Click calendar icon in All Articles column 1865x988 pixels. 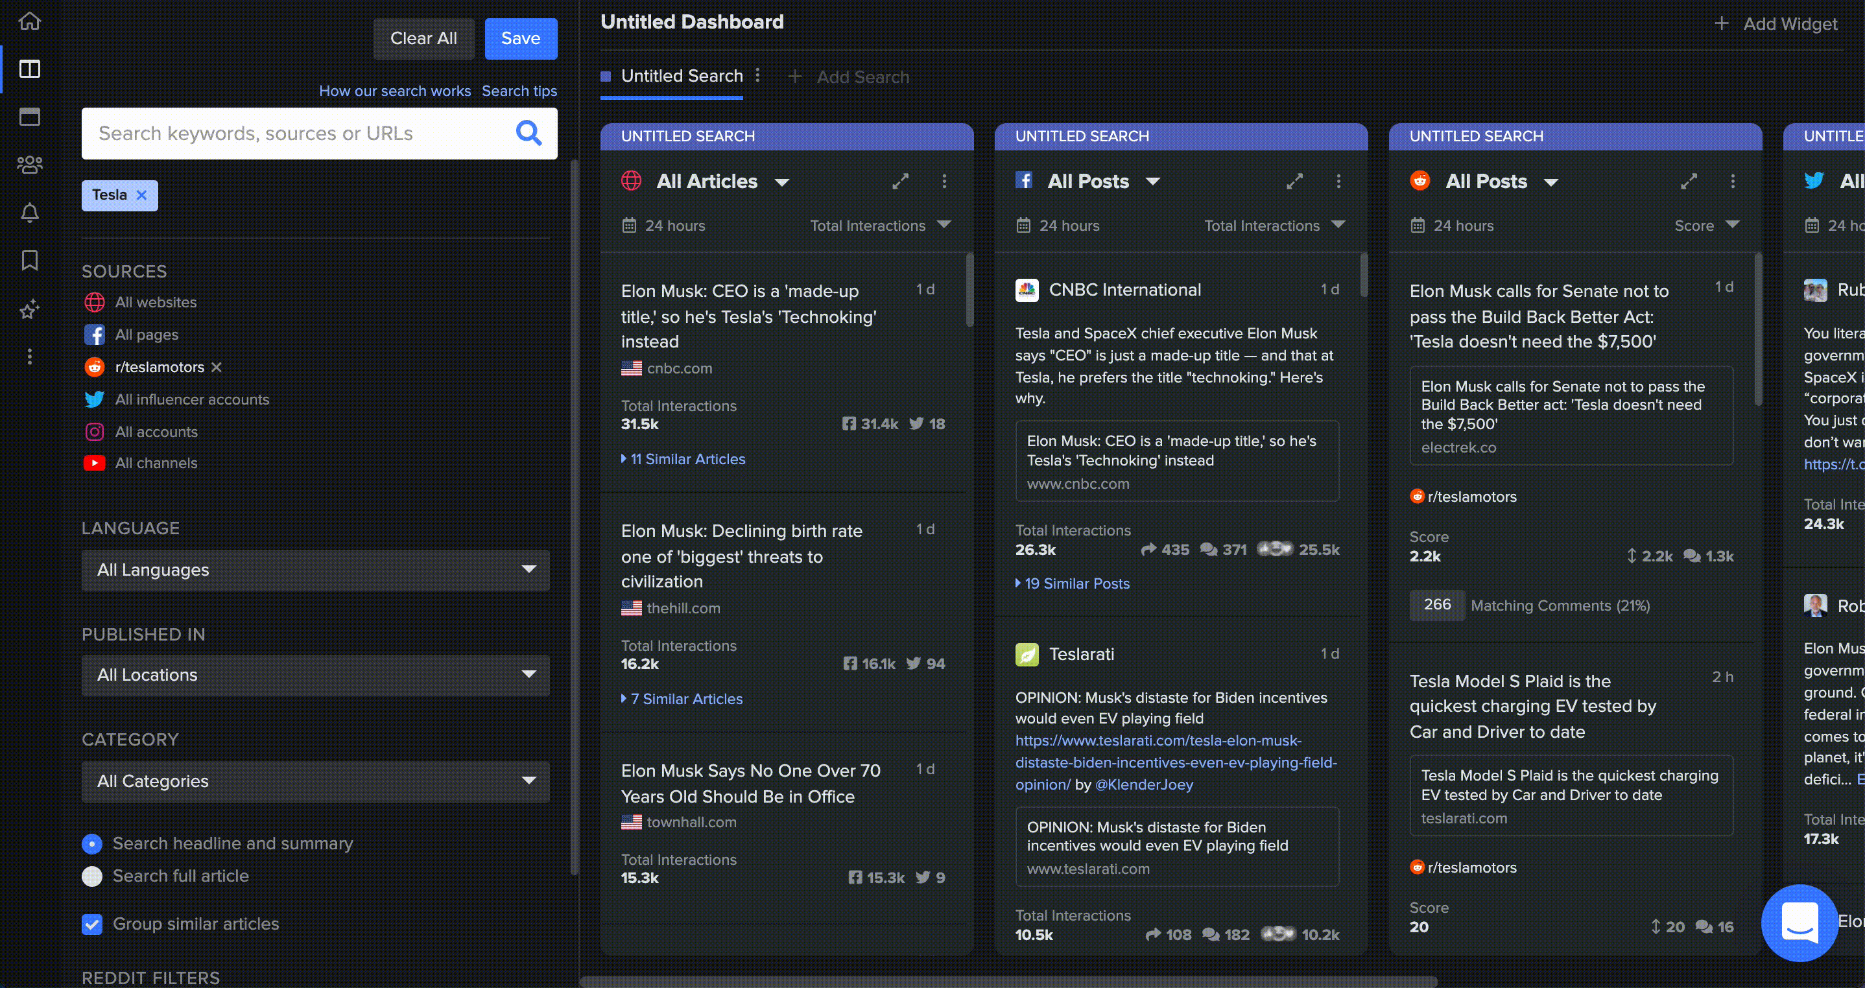pyautogui.click(x=629, y=225)
